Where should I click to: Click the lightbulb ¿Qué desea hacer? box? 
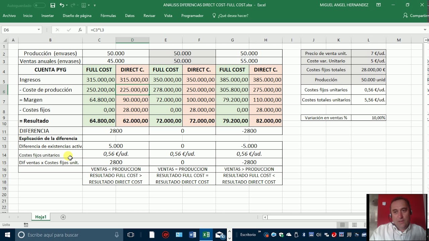[x=230, y=16]
